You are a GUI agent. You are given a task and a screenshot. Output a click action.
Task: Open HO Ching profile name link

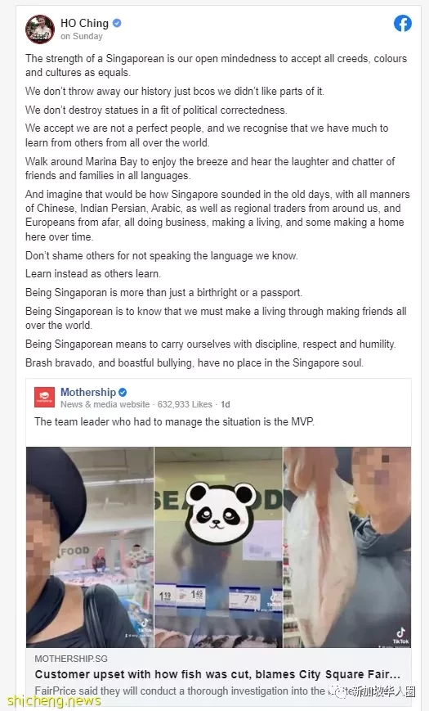tap(85, 23)
